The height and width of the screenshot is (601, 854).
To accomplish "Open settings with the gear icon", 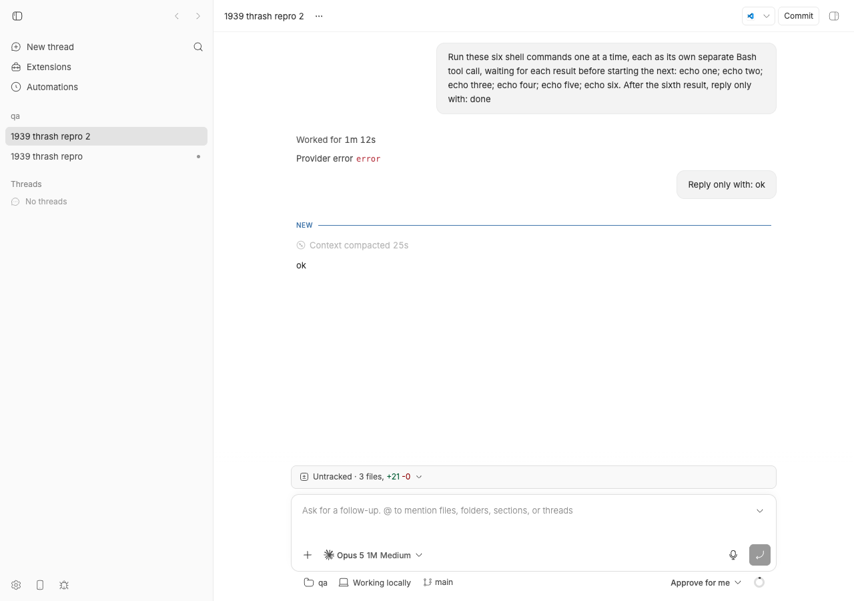I will point(16,585).
